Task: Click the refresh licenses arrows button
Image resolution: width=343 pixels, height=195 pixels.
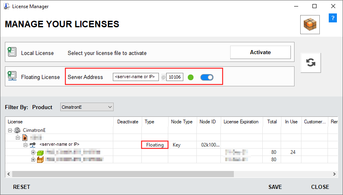Action: coord(311,63)
